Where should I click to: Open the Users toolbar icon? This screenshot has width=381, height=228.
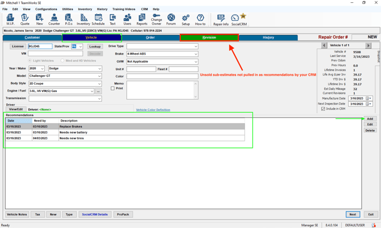click(x=127, y=19)
